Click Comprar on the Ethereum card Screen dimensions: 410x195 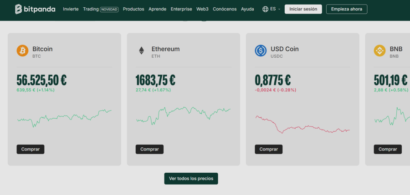click(x=149, y=149)
